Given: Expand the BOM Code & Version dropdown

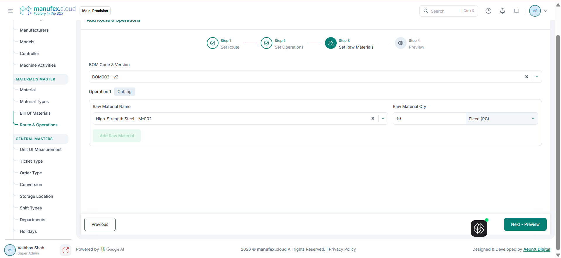Looking at the screenshot, I should 537,77.
